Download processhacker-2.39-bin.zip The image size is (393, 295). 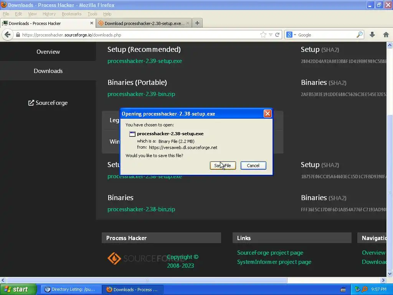(141, 94)
